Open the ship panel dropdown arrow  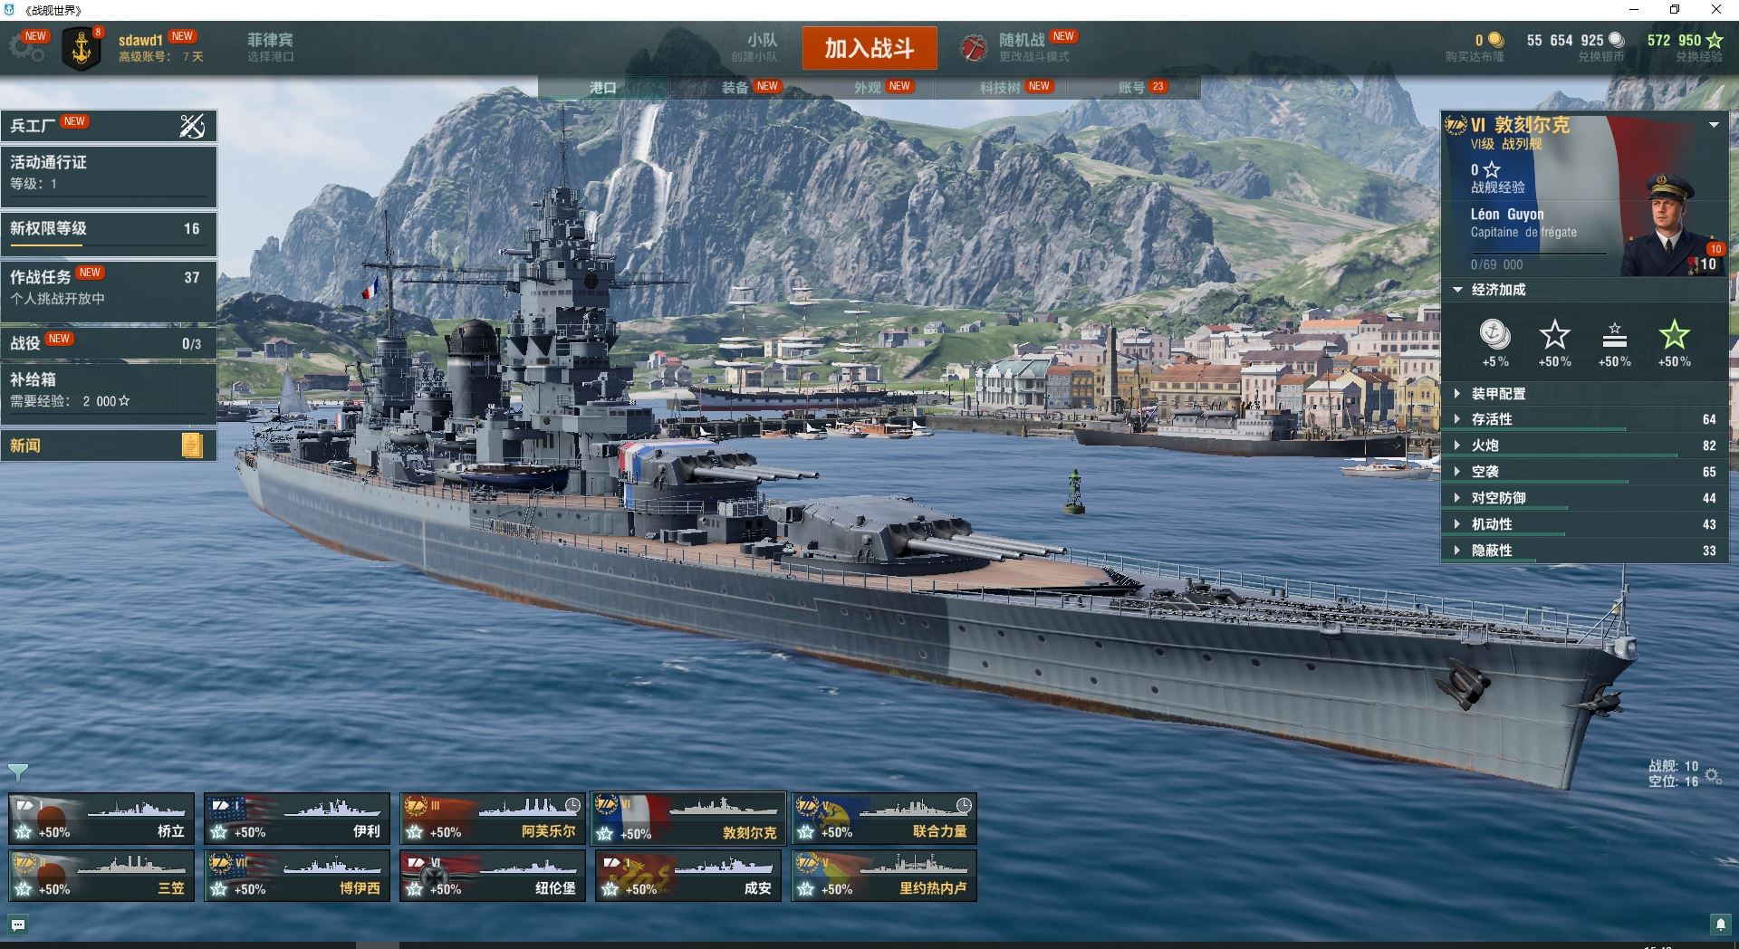pos(1714,125)
